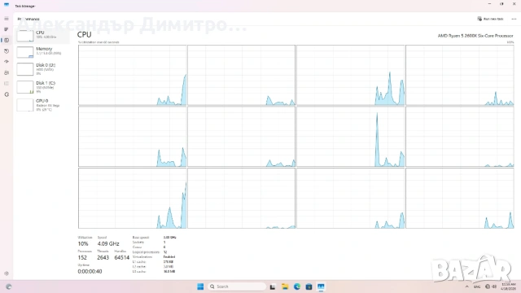
Task: Show hidden tray icons chevron
Action: [x=466, y=286]
